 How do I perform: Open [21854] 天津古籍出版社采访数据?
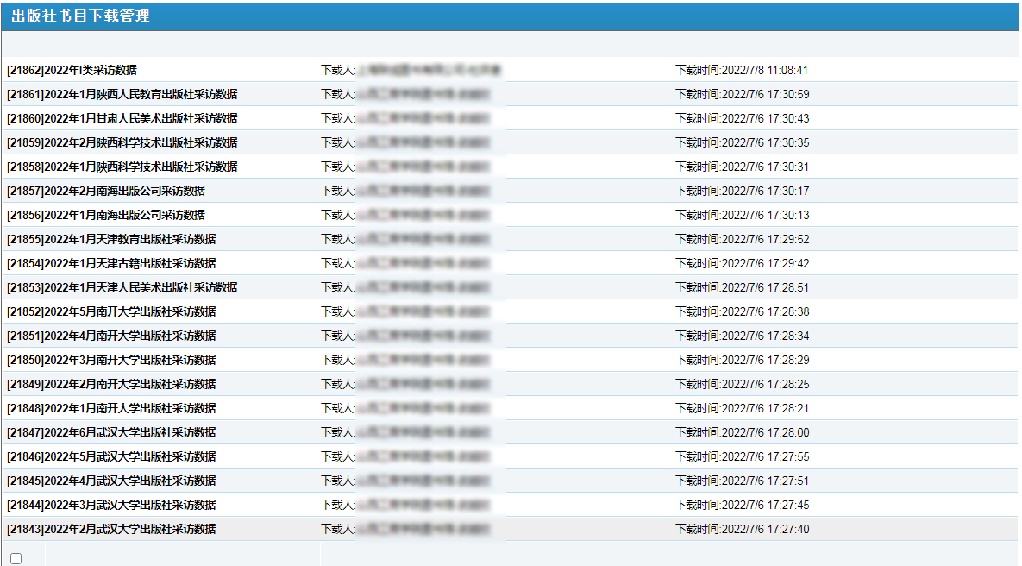click(x=111, y=263)
